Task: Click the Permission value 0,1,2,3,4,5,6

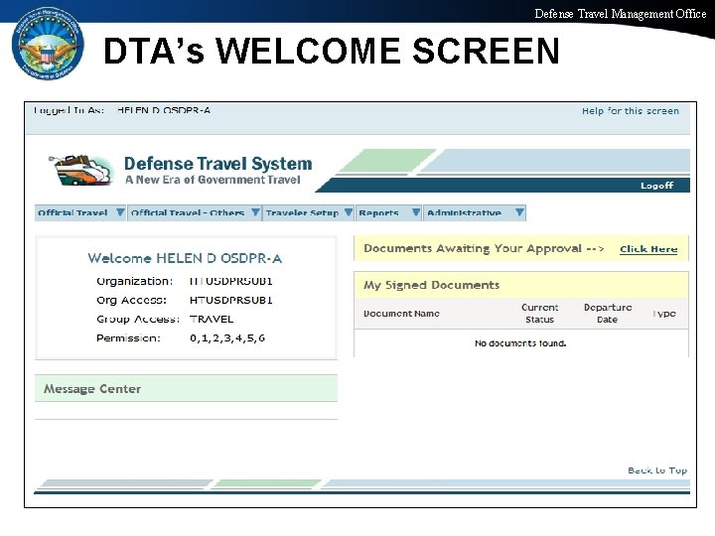Action: pyautogui.click(x=227, y=338)
